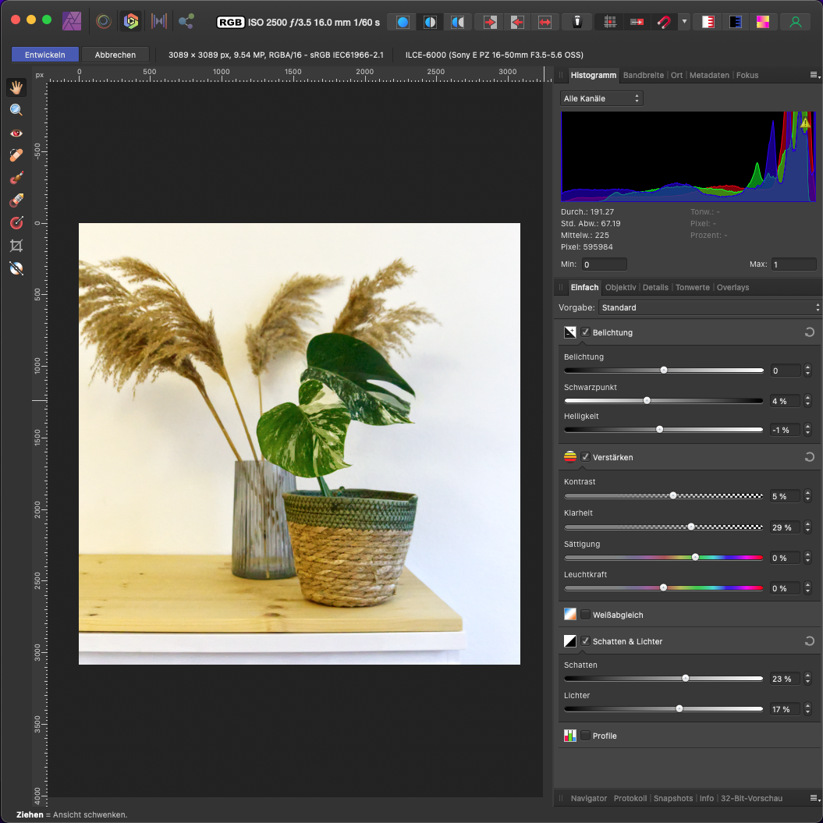
Task: Open the Alle Kanäle channel dropdown
Action: click(x=601, y=98)
